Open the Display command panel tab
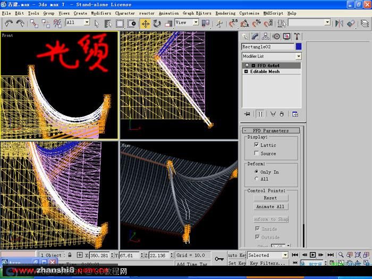 click(286, 36)
